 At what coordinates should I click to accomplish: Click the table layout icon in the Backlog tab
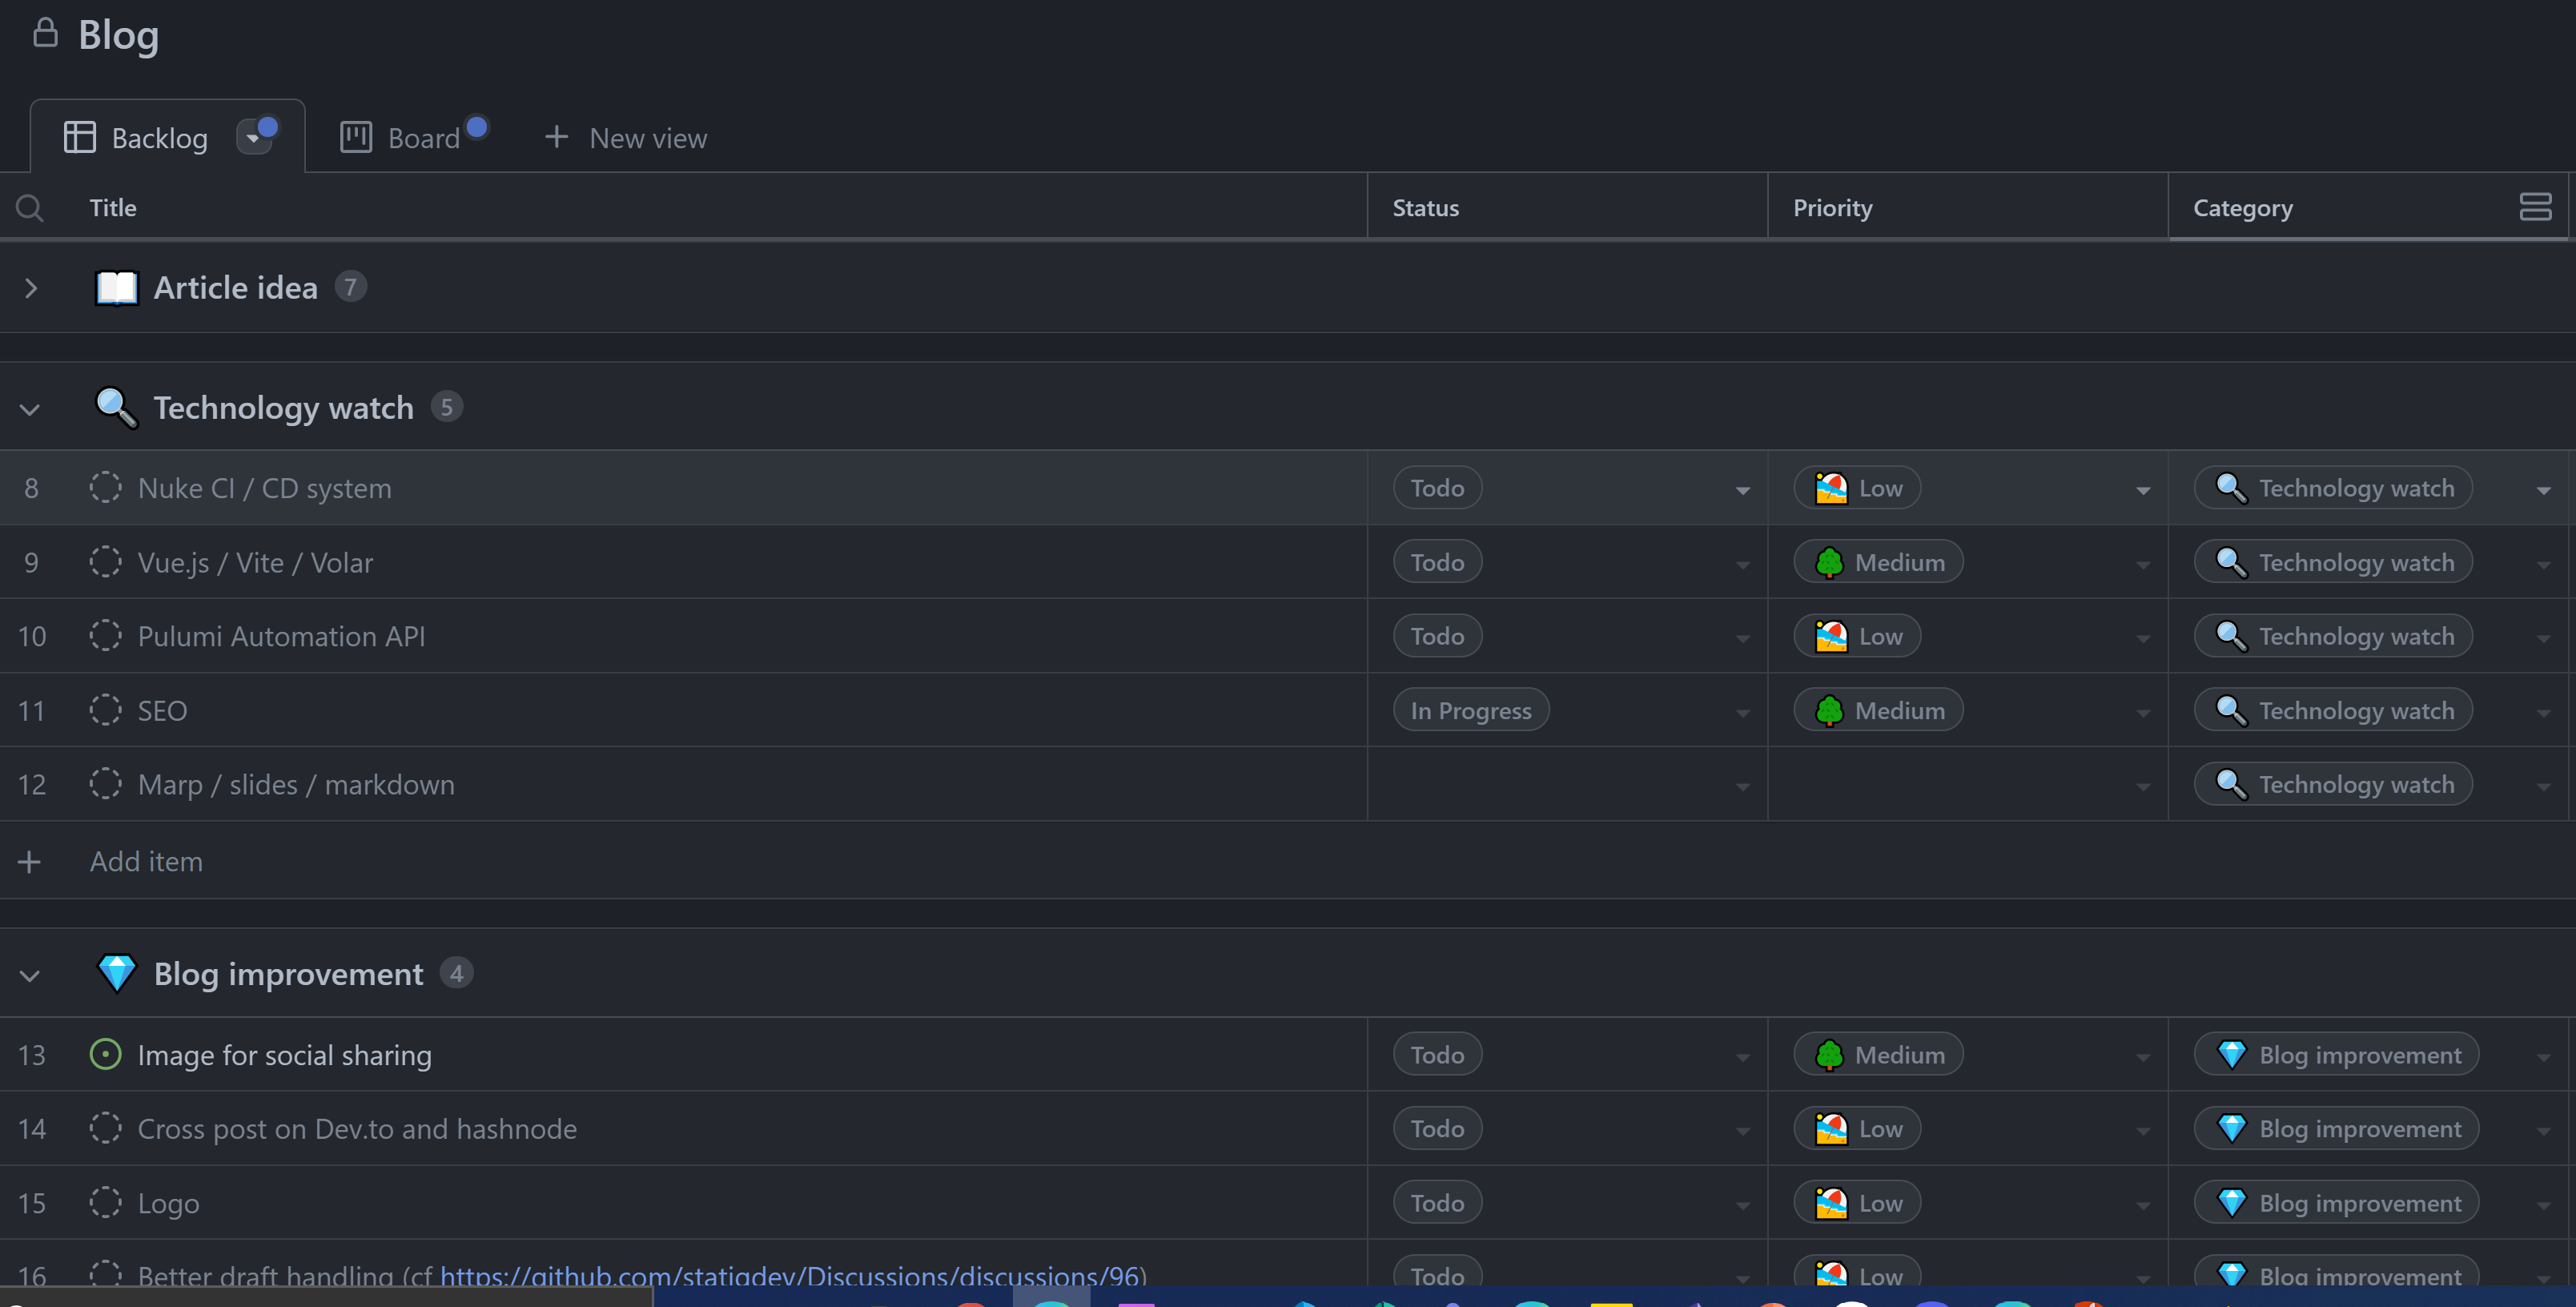79,136
